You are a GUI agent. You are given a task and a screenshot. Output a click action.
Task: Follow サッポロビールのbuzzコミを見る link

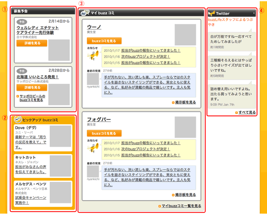coord(32,98)
